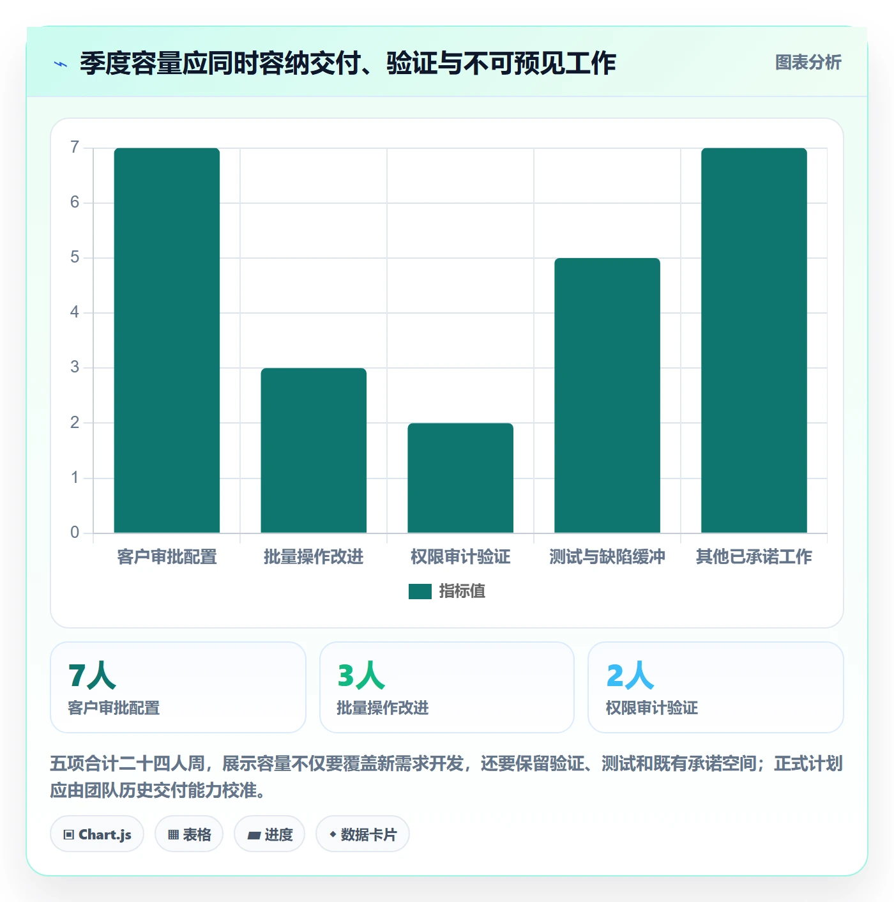The width and height of the screenshot is (894, 902).
Task: Click the 指标值 legend label
Action: (x=462, y=592)
